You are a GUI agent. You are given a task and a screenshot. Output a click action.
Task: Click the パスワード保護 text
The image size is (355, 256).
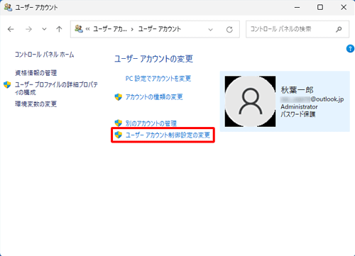[x=298, y=114]
